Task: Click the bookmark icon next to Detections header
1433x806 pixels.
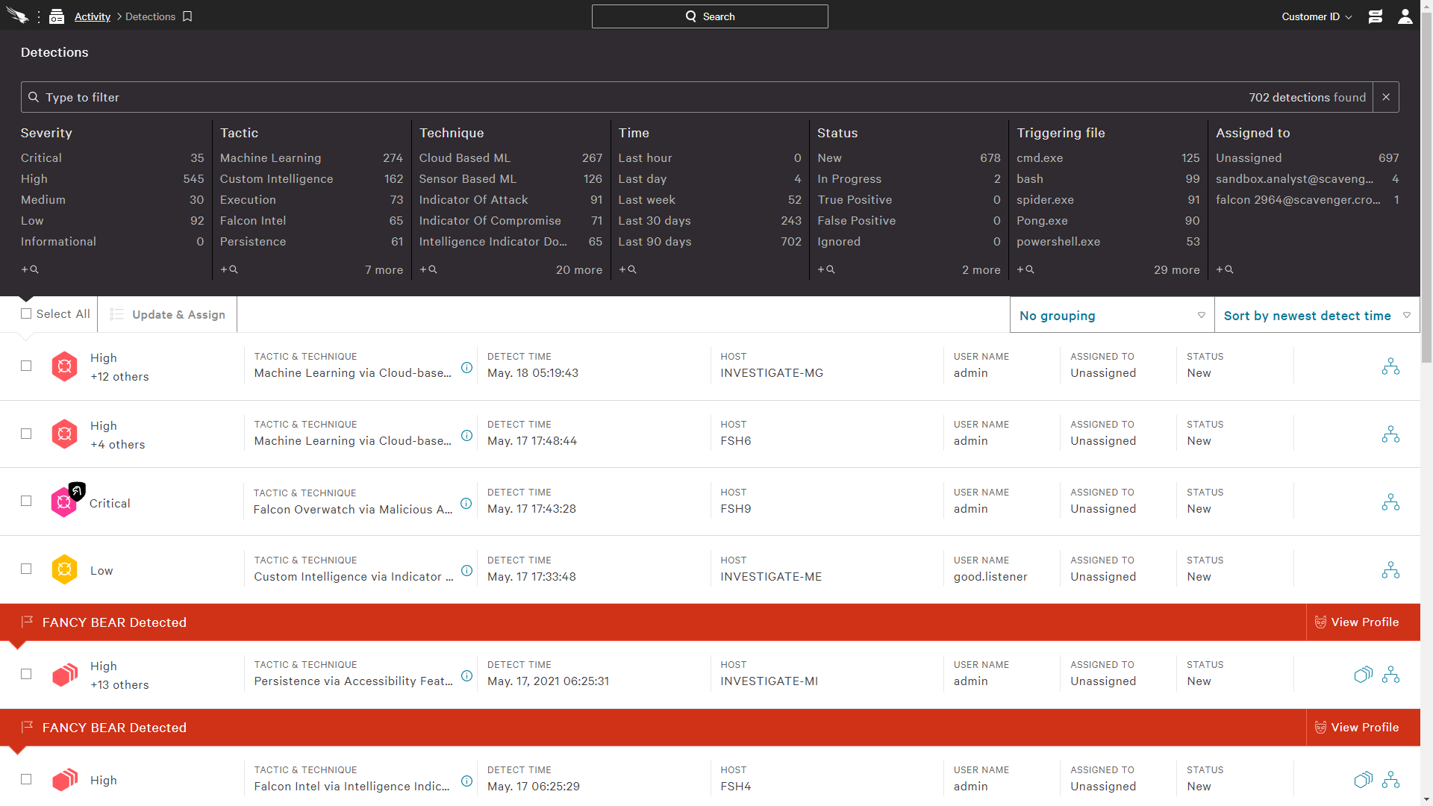Action: [x=188, y=16]
